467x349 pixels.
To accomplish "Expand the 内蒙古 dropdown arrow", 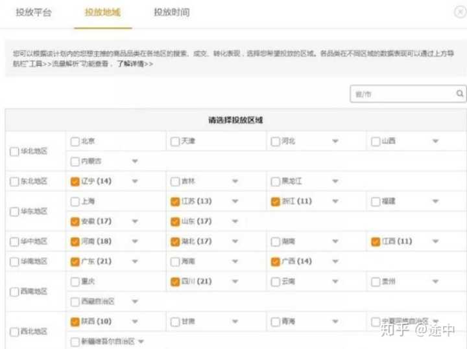I will pyautogui.click(x=135, y=161).
